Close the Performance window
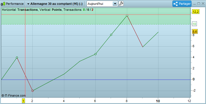This screenshot has height=104, width=206. tap(203, 4)
